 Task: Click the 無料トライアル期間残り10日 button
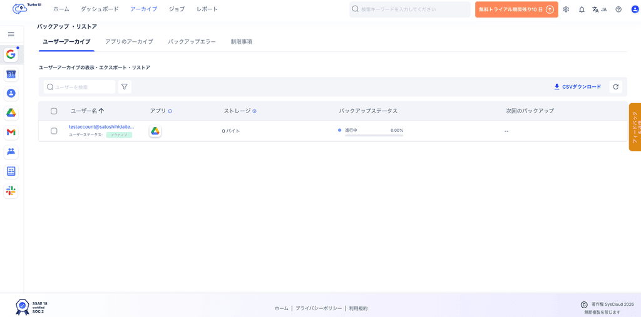pyautogui.click(x=516, y=9)
